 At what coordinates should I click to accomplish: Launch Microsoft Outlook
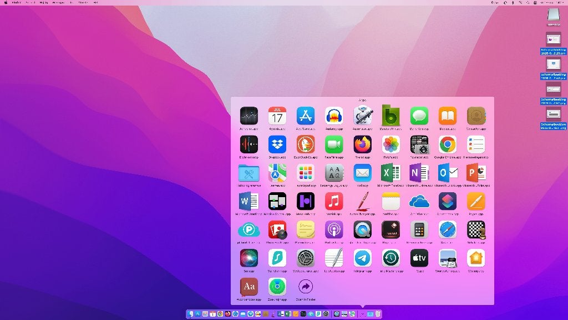pos(448,173)
